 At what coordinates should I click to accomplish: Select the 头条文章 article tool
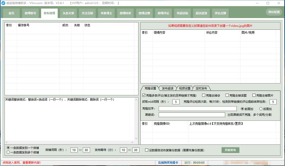[68, 13]
